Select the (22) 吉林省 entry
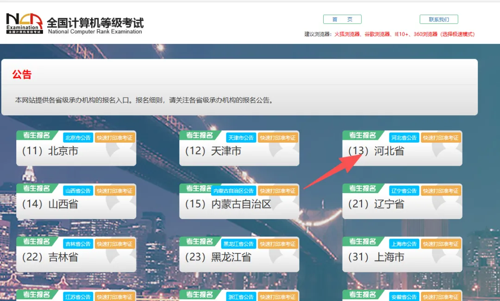Viewport: 500px width, 301px height. [x=50, y=257]
